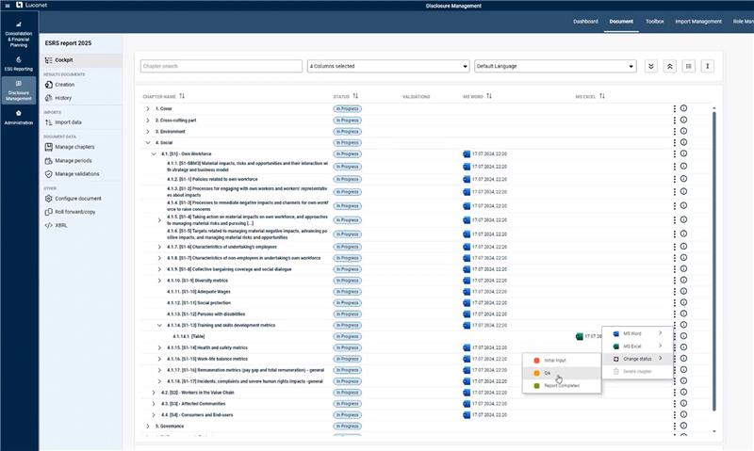Open the three-dot menu for the 3. Environment row
Viewport: 754px width, 451px height.
click(x=674, y=131)
